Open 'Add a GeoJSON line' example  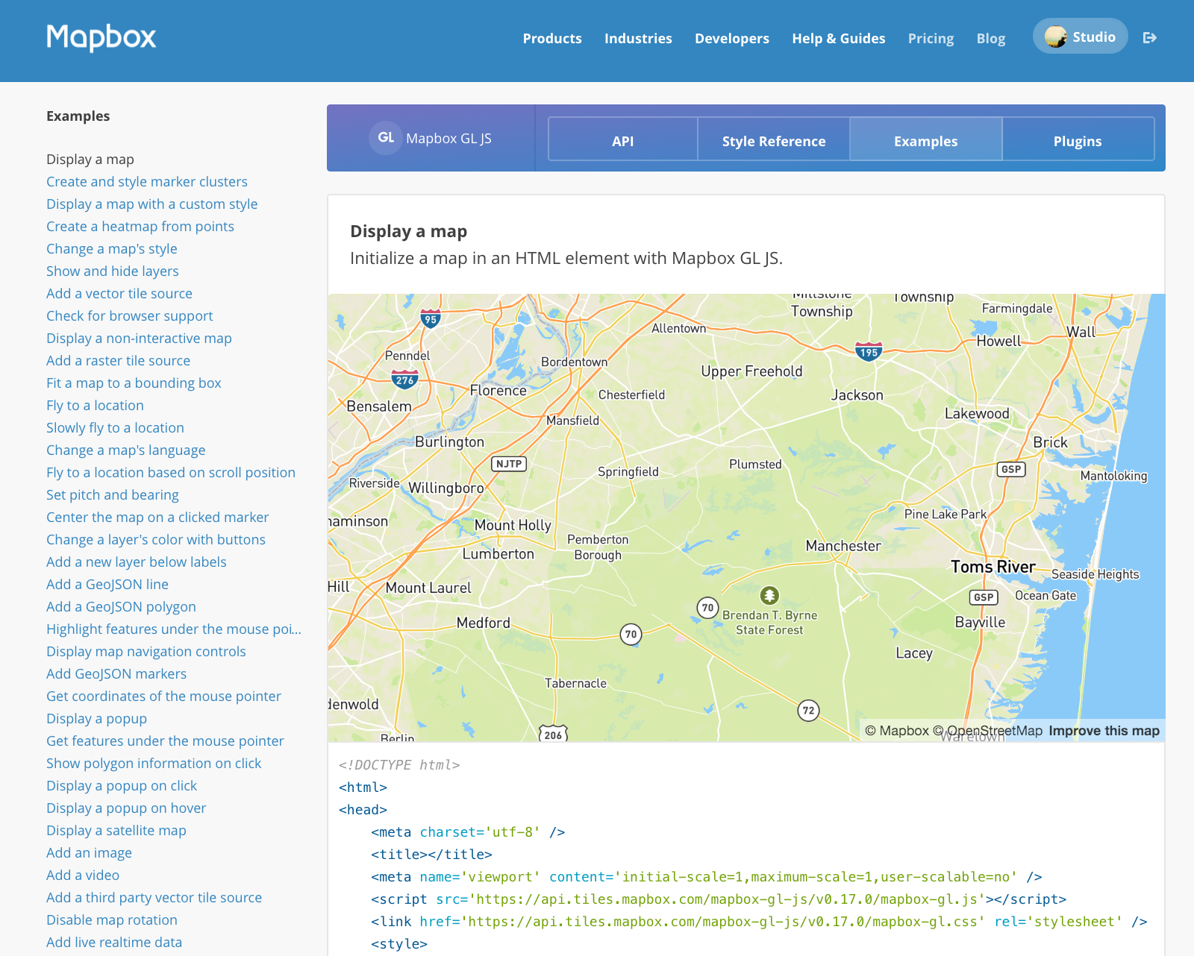pos(107,584)
